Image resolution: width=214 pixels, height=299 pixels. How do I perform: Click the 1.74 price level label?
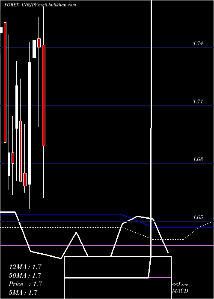[x=198, y=44]
